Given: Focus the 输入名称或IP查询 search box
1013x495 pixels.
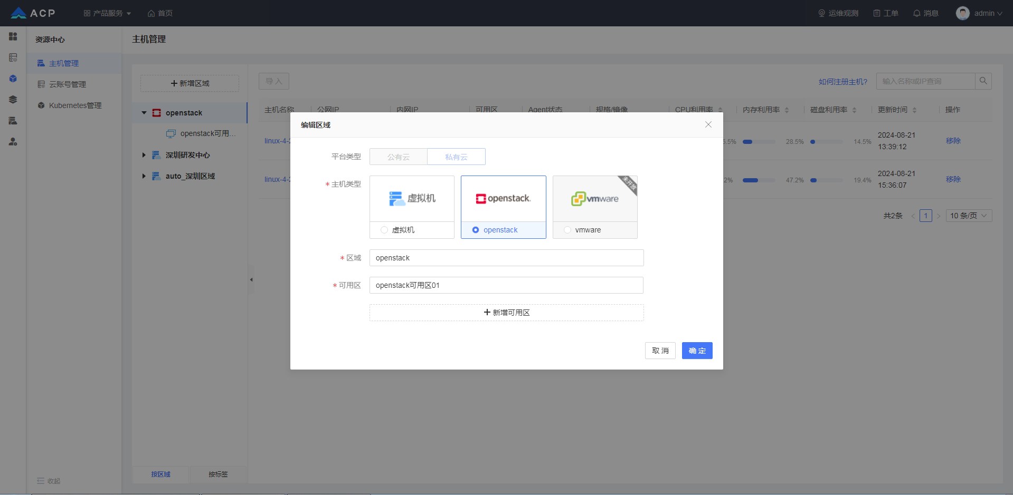Looking at the screenshot, I should pyautogui.click(x=926, y=81).
